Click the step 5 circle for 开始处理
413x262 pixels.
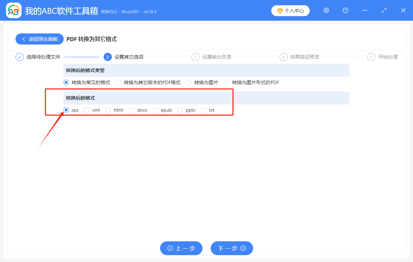pos(371,57)
